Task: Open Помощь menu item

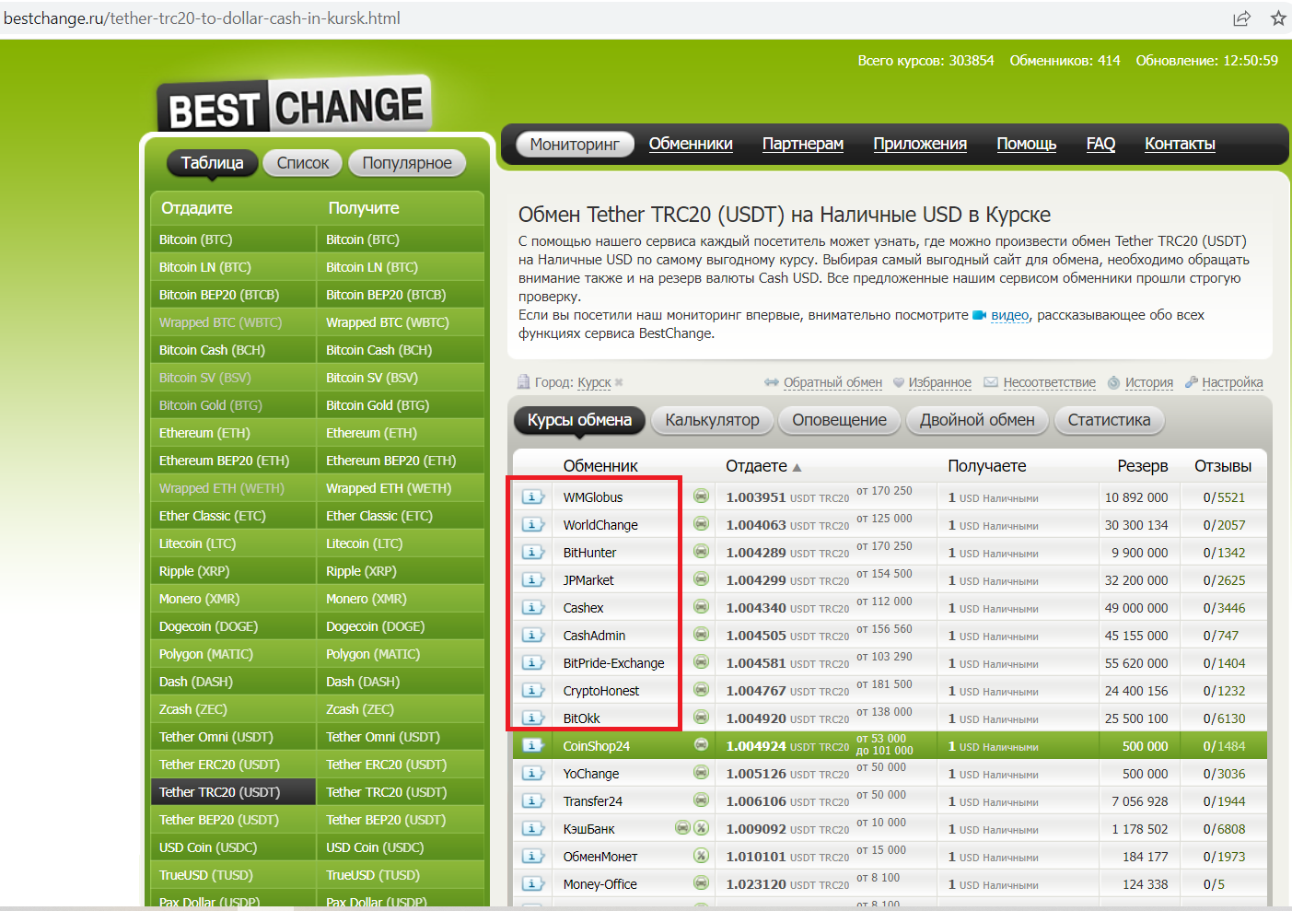Action: point(1027,144)
